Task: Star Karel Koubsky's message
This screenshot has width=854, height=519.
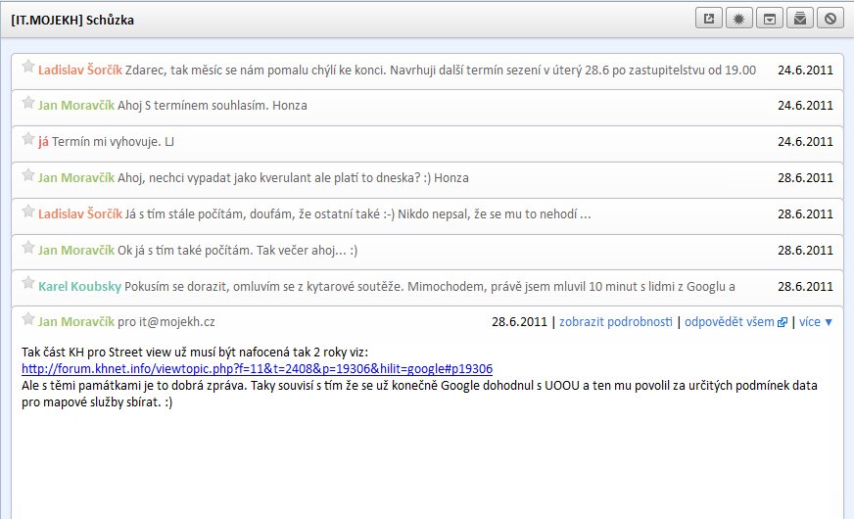Action: pyautogui.click(x=27, y=283)
